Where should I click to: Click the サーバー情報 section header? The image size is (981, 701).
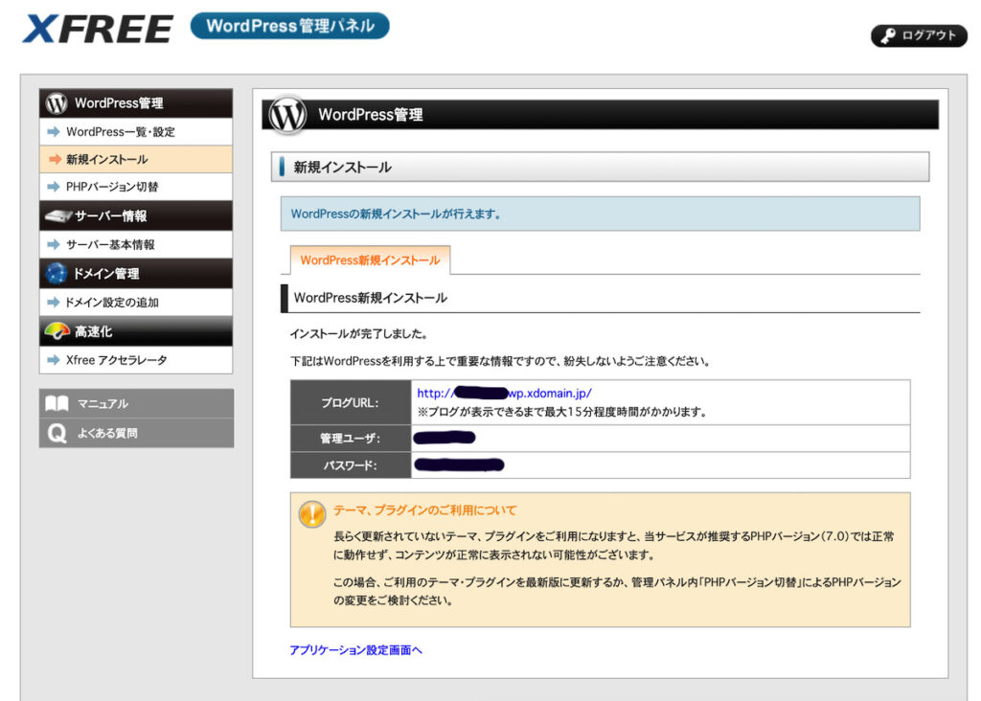point(136,215)
